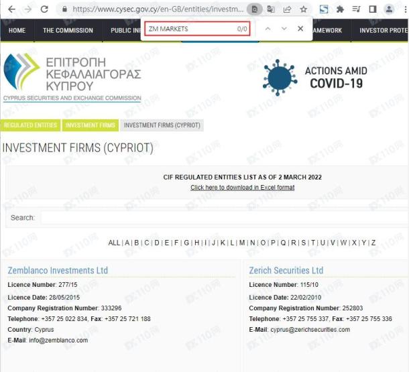Click the INVESTMENT FIRMS breadcrumb
Image resolution: width=409 pixels, height=372 pixels.
click(x=91, y=125)
